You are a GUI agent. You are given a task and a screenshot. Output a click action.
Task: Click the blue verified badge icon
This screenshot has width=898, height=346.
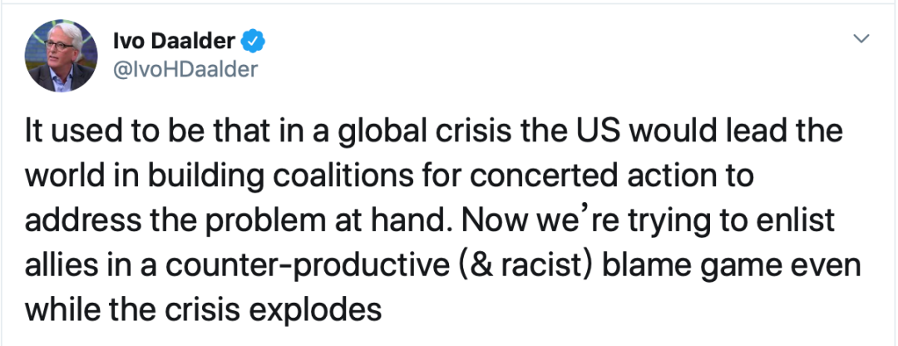click(253, 41)
